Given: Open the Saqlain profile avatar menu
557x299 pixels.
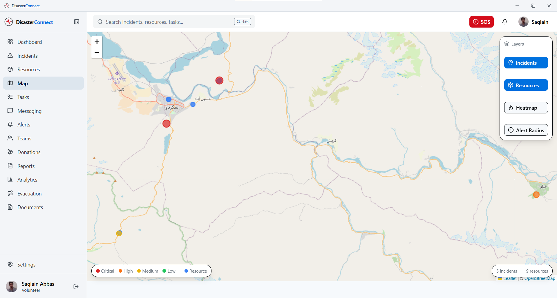Looking at the screenshot, I should point(524,22).
